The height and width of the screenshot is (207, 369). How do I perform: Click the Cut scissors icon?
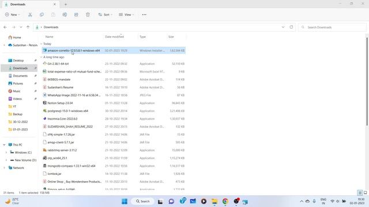30,14
